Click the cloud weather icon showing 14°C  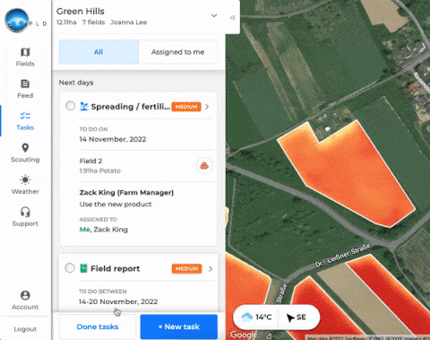tap(247, 317)
